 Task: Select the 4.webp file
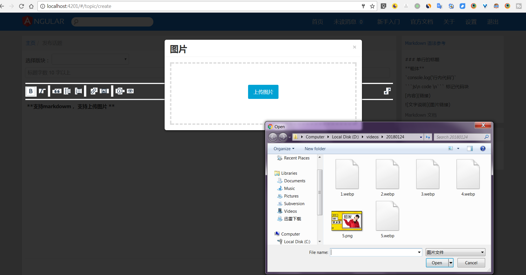468,178
